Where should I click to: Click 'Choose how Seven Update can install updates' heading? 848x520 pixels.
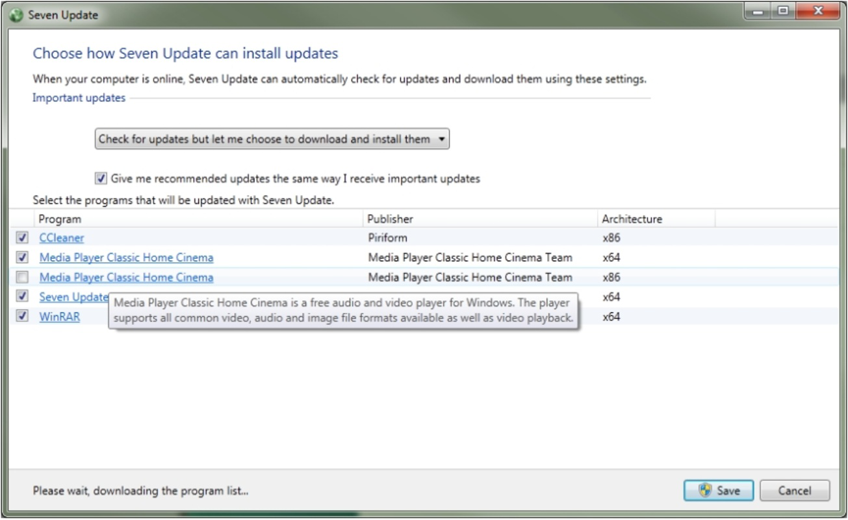click(x=186, y=53)
